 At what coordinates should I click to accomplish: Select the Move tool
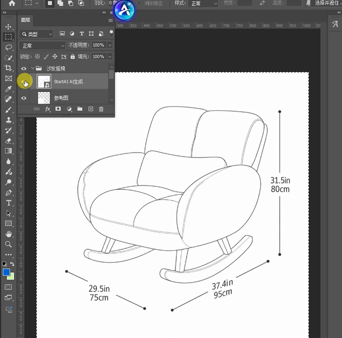(x=8, y=26)
